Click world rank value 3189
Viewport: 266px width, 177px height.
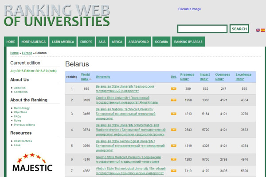tap(86, 100)
